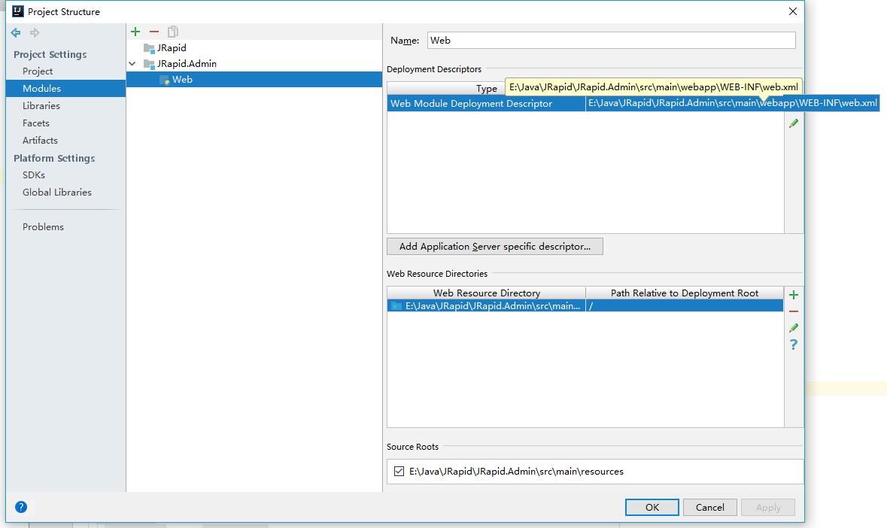Viewport: 887px width, 528px height.
Task: Edit the selected web resource directory
Action: pyautogui.click(x=794, y=327)
